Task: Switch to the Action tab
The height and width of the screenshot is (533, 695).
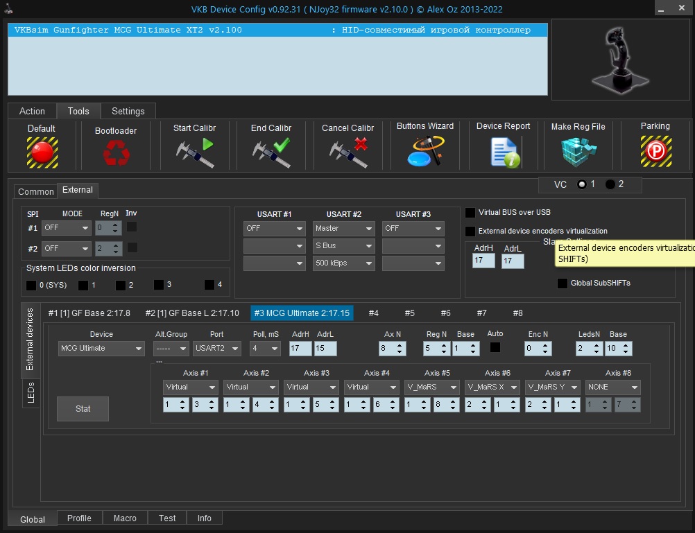Action: tap(32, 111)
